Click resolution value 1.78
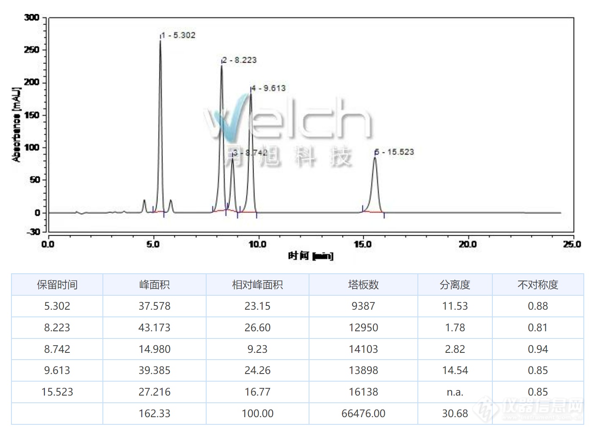Image resolution: width=591 pixels, height=429 pixels. (455, 327)
